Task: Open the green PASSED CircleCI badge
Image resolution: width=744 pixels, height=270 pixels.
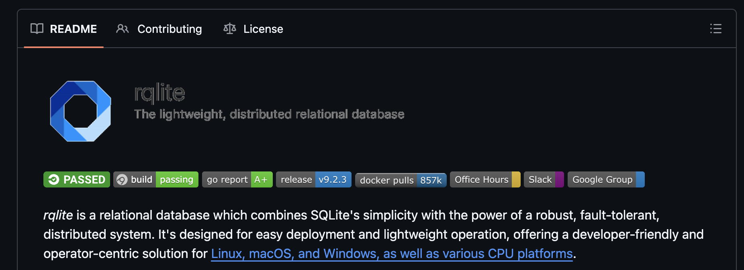Action: (77, 179)
